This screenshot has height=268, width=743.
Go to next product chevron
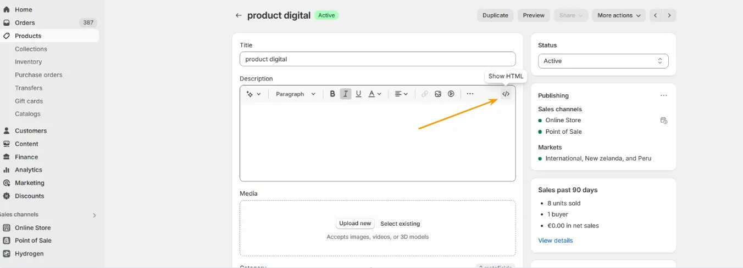coord(669,15)
